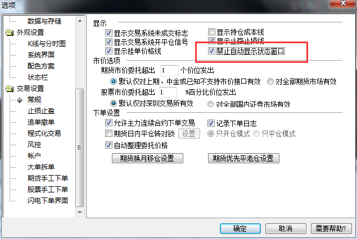Click the 期货优先平老仓设置 button
This screenshot has width=357, height=239.
coord(243,158)
